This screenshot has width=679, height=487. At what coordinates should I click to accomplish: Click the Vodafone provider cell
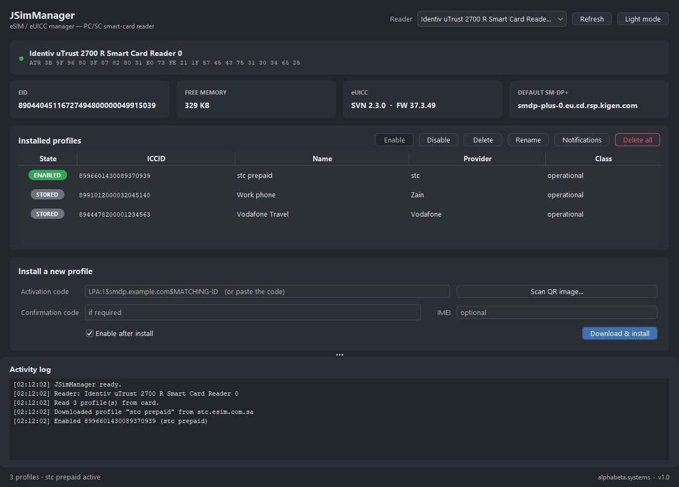click(x=478, y=214)
